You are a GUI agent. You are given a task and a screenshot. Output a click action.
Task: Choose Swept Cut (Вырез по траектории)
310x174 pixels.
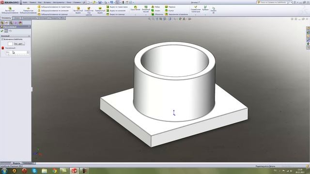click(117, 7)
